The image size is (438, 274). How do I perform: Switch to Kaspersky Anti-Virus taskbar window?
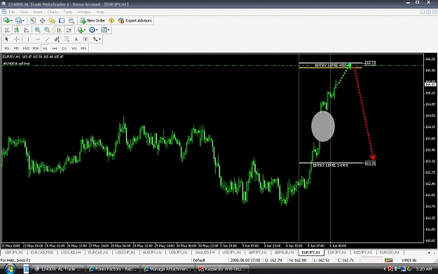221,269
